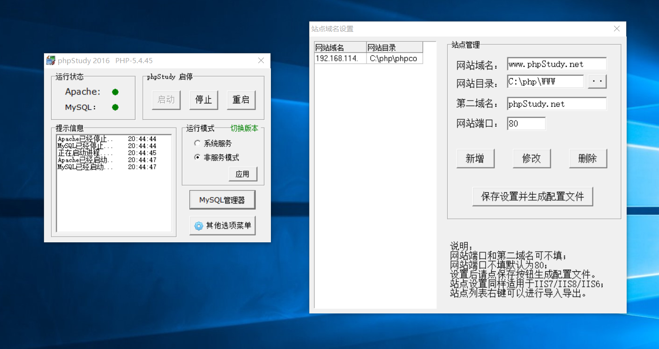Close the phpStudy 2016 window

tap(261, 60)
